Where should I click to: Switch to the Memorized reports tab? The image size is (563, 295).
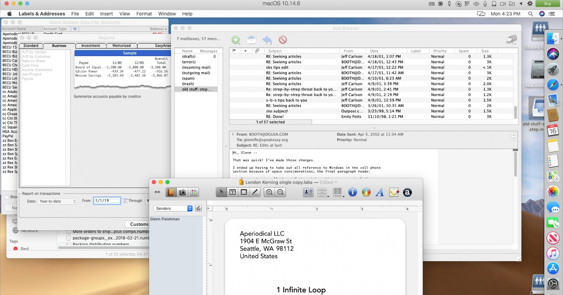(122, 45)
